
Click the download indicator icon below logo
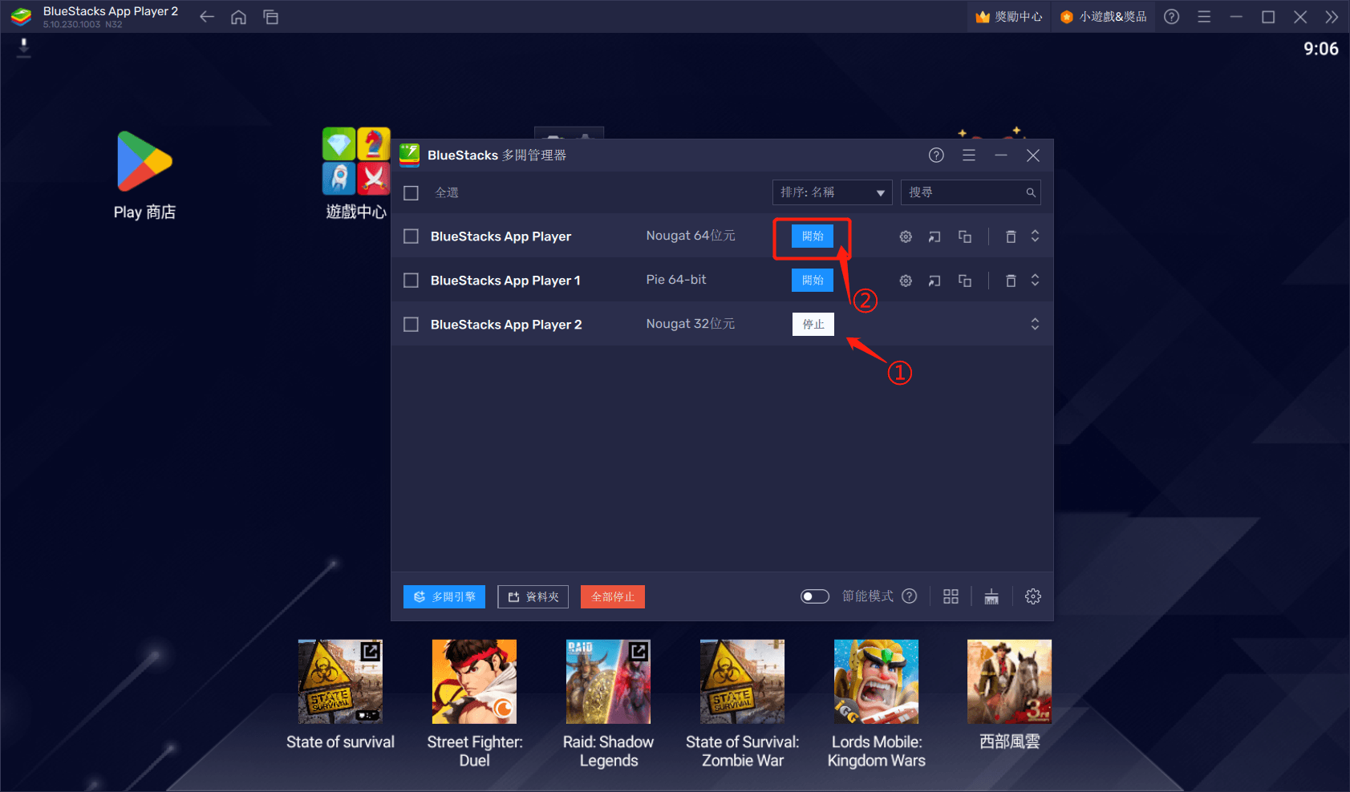click(24, 47)
